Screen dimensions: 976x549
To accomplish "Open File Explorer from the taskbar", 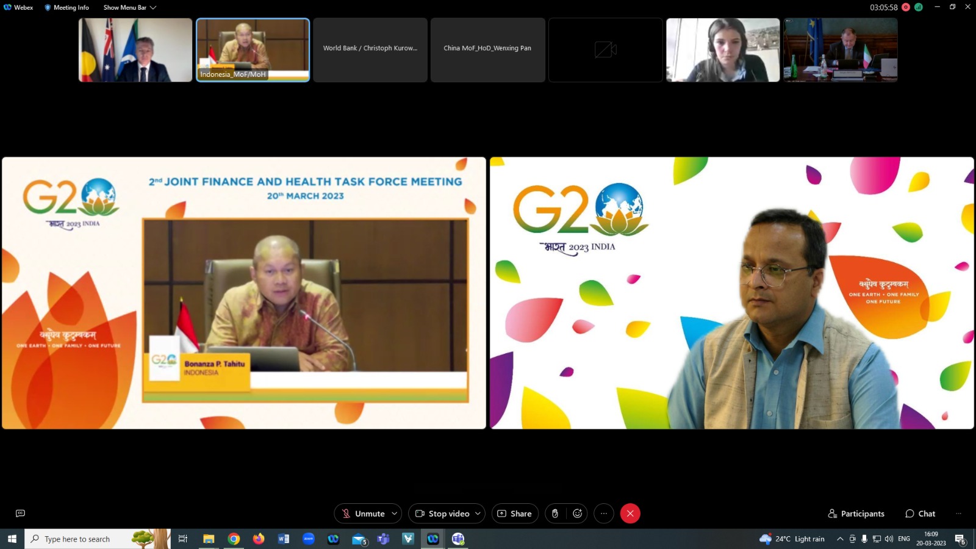I will [x=209, y=539].
